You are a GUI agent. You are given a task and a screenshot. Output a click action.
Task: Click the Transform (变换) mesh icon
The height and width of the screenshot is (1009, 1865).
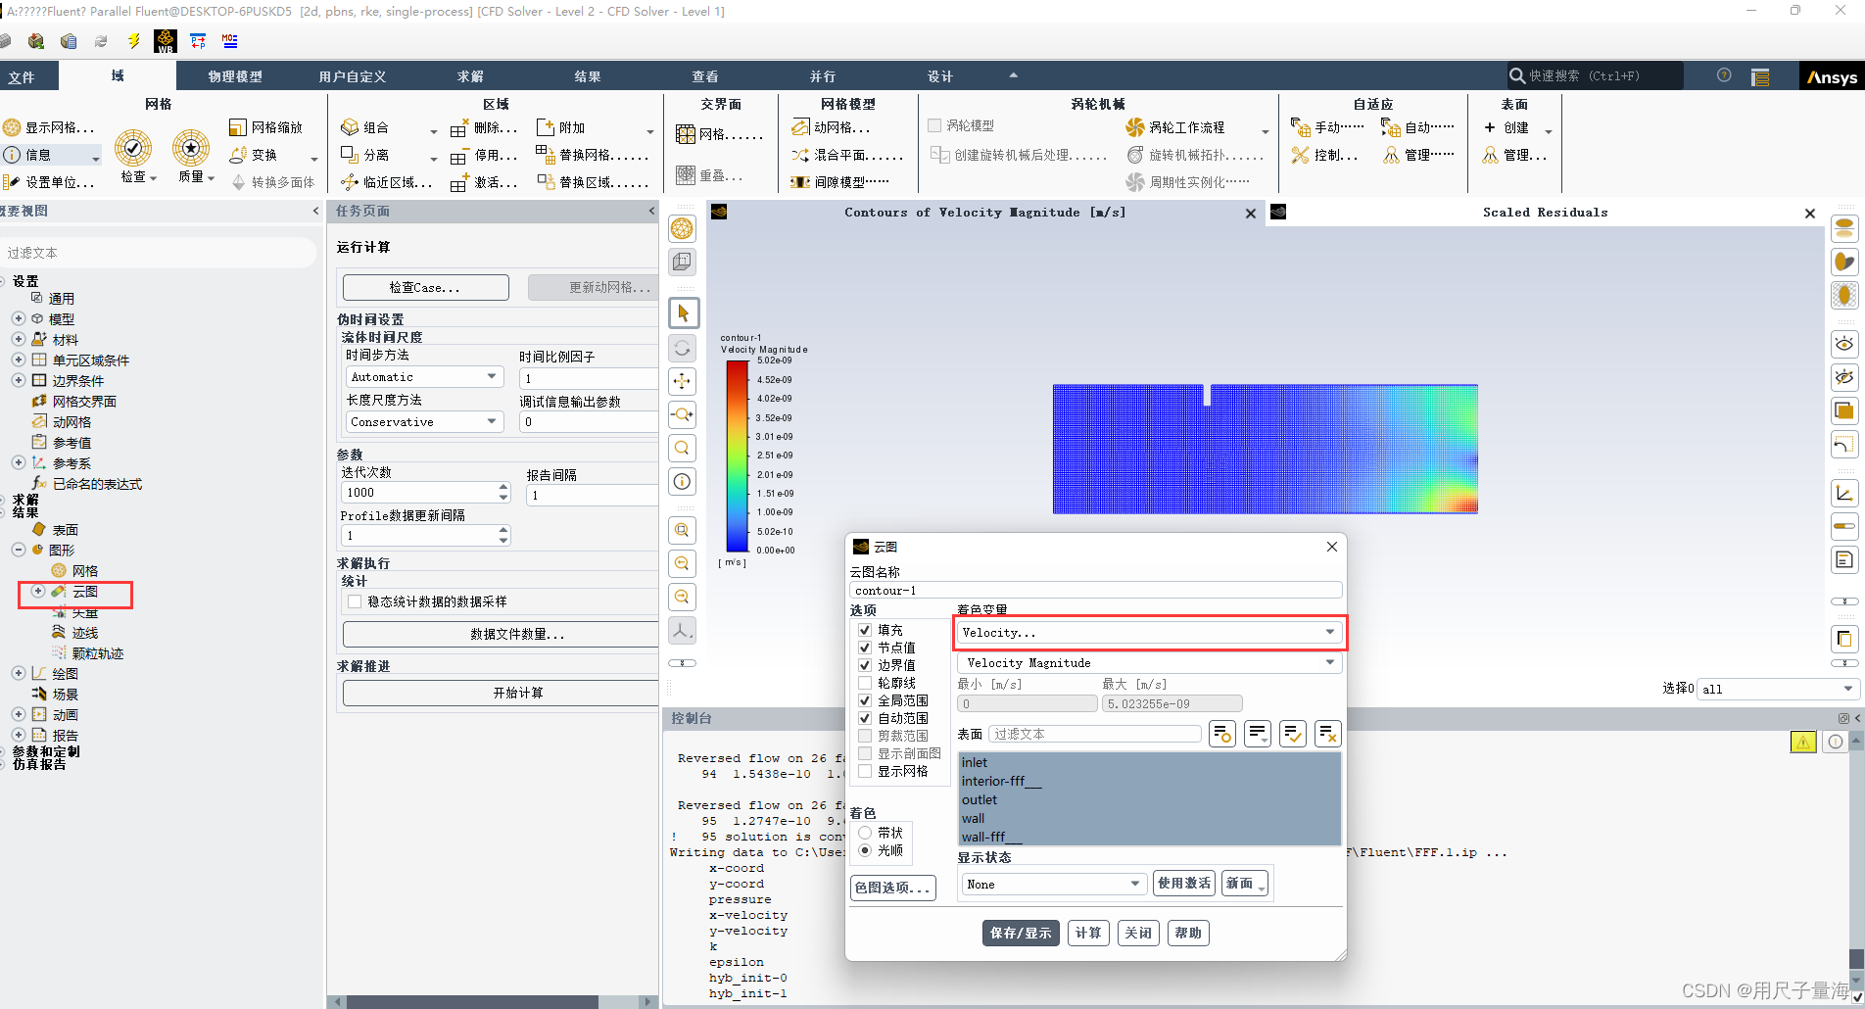tap(237, 155)
